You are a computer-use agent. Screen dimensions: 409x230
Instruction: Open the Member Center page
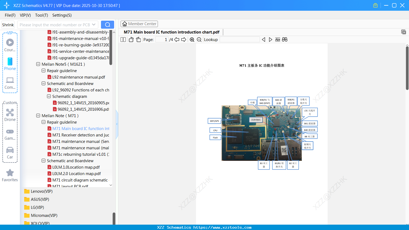click(x=139, y=24)
